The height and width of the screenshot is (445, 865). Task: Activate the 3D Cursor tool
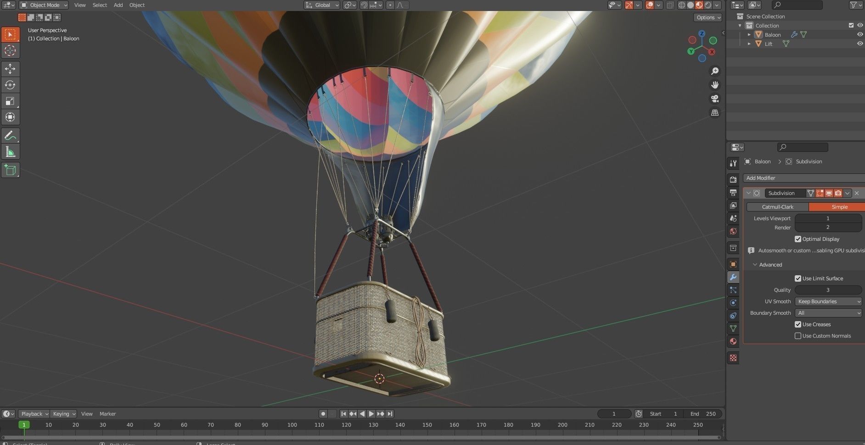coord(10,50)
